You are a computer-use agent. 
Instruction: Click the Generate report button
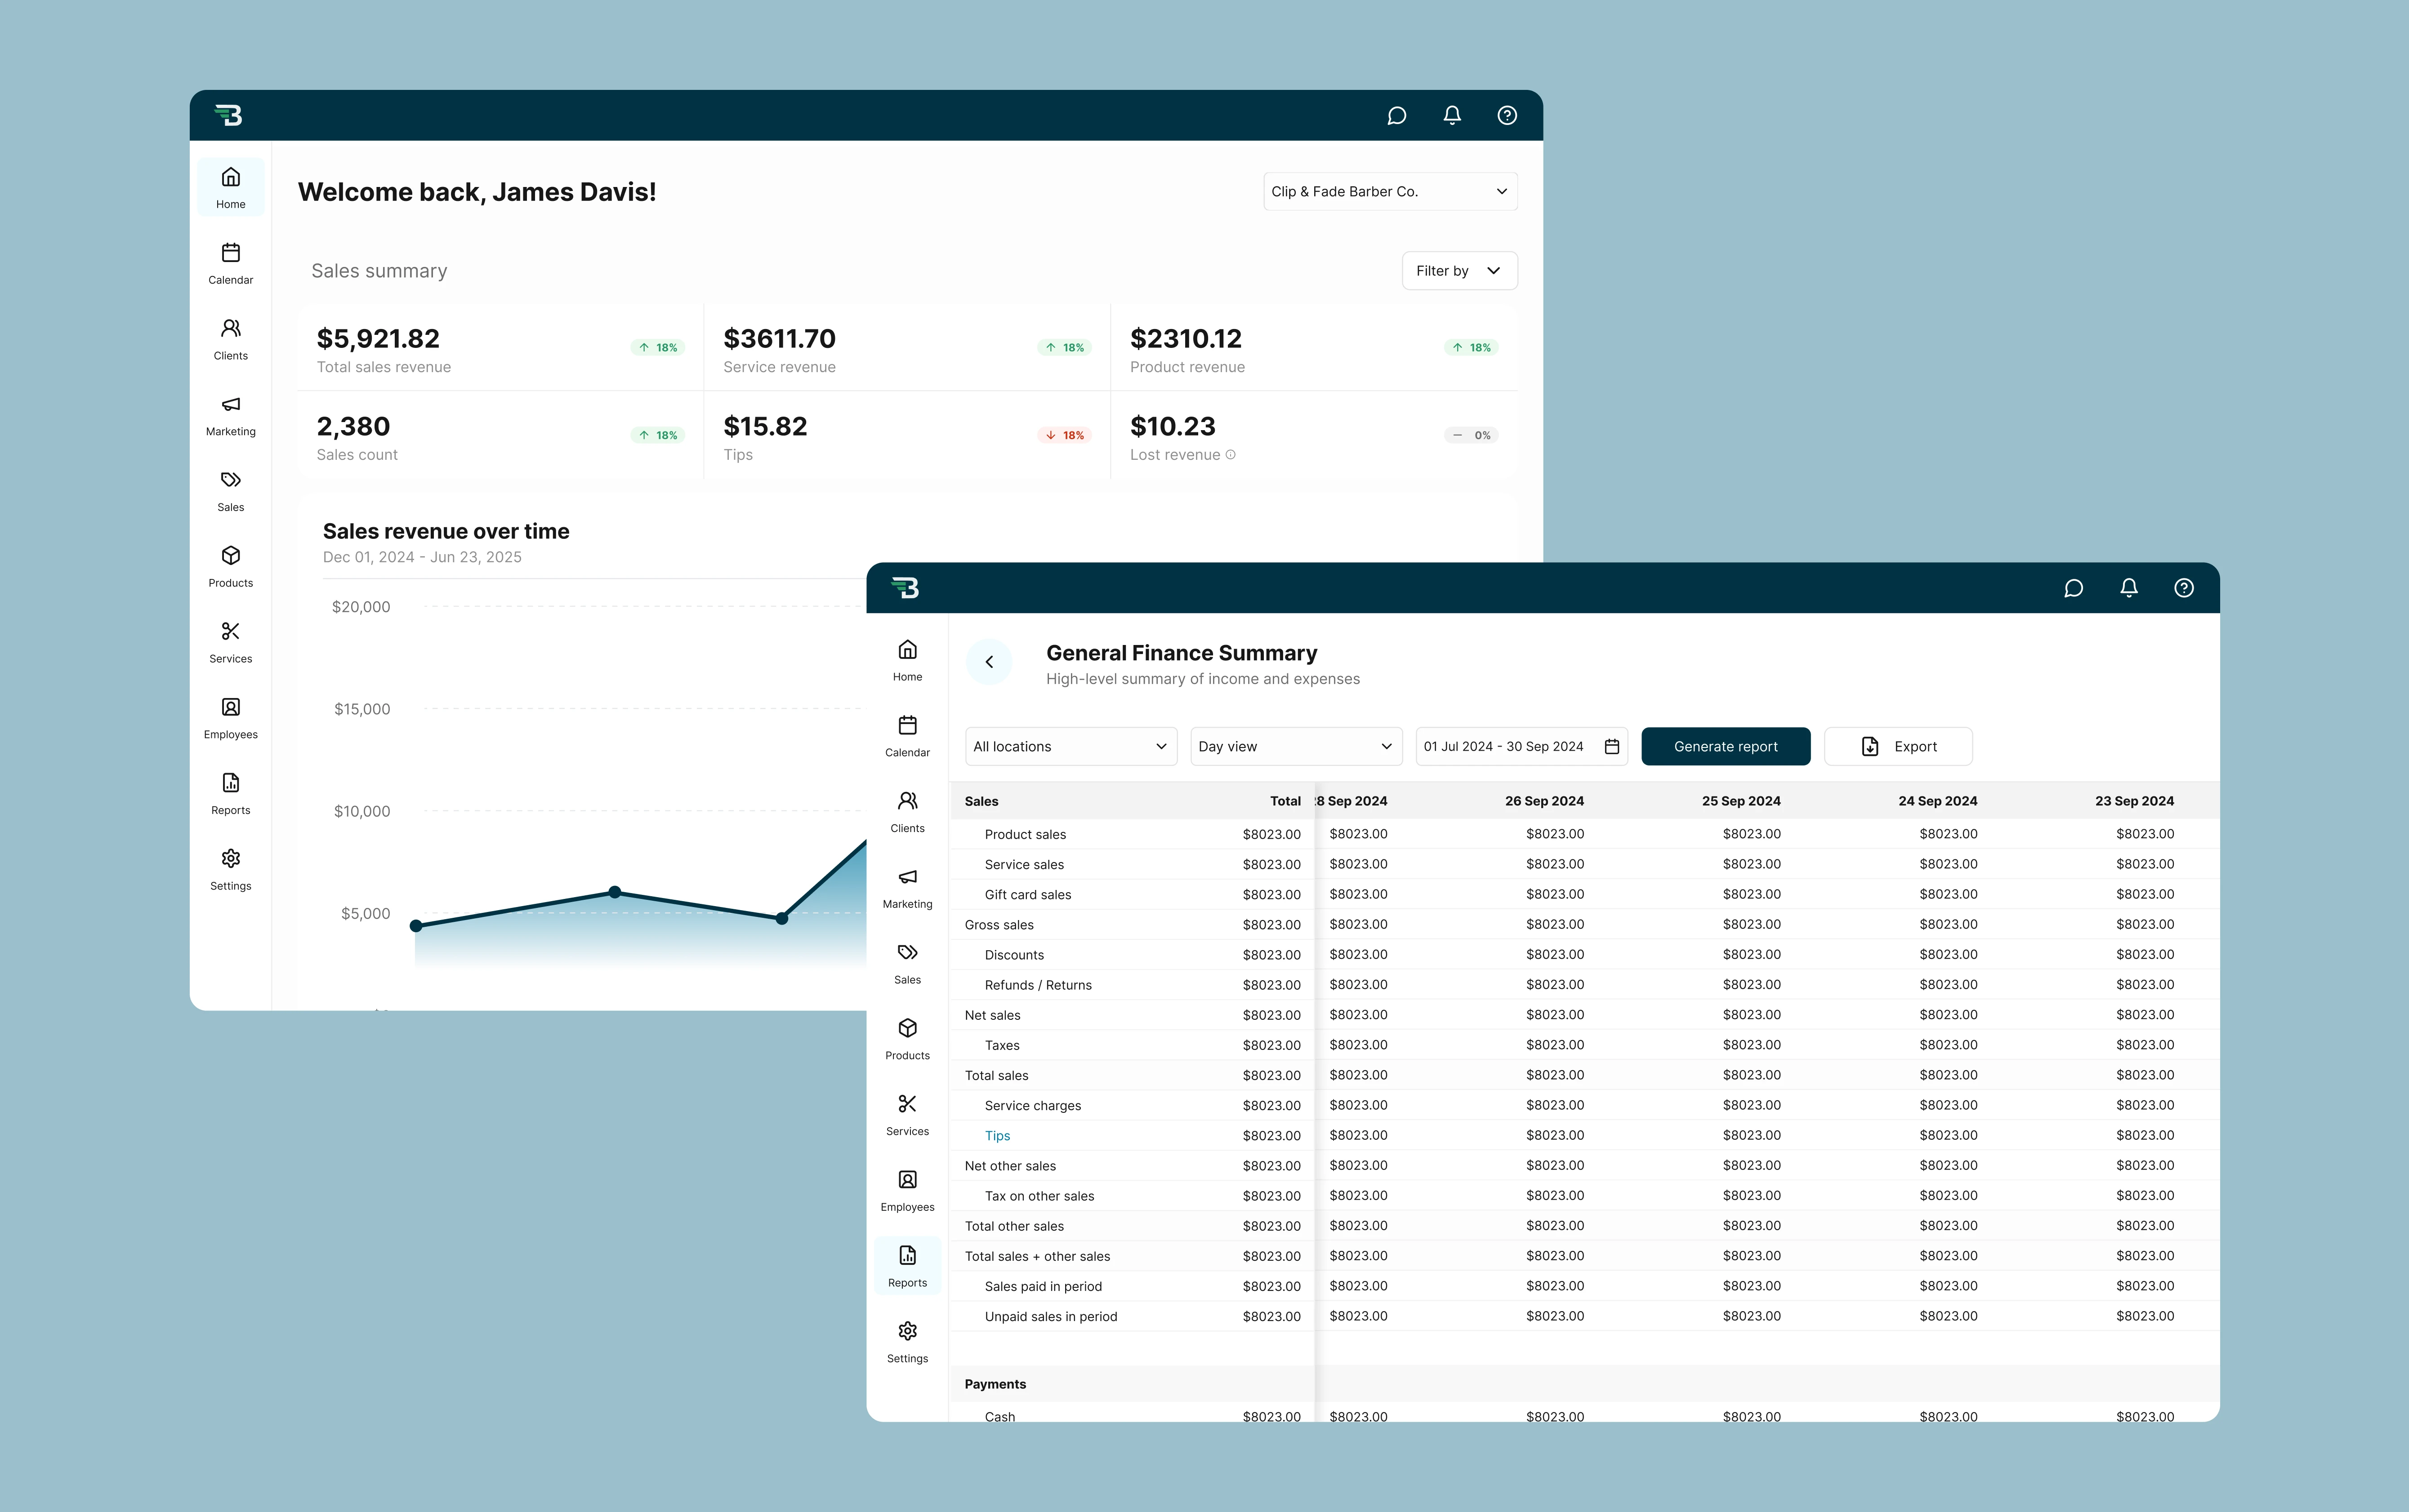tap(1725, 747)
